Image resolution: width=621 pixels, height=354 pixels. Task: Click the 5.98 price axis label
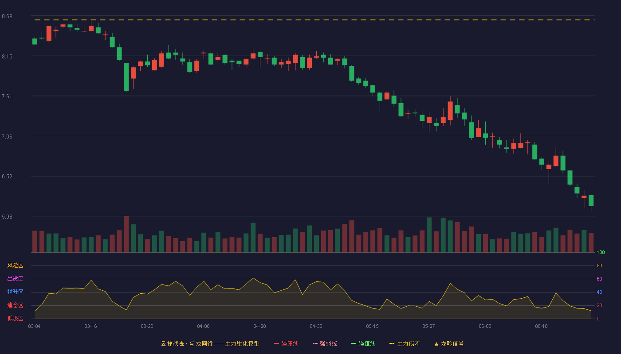coord(7,217)
